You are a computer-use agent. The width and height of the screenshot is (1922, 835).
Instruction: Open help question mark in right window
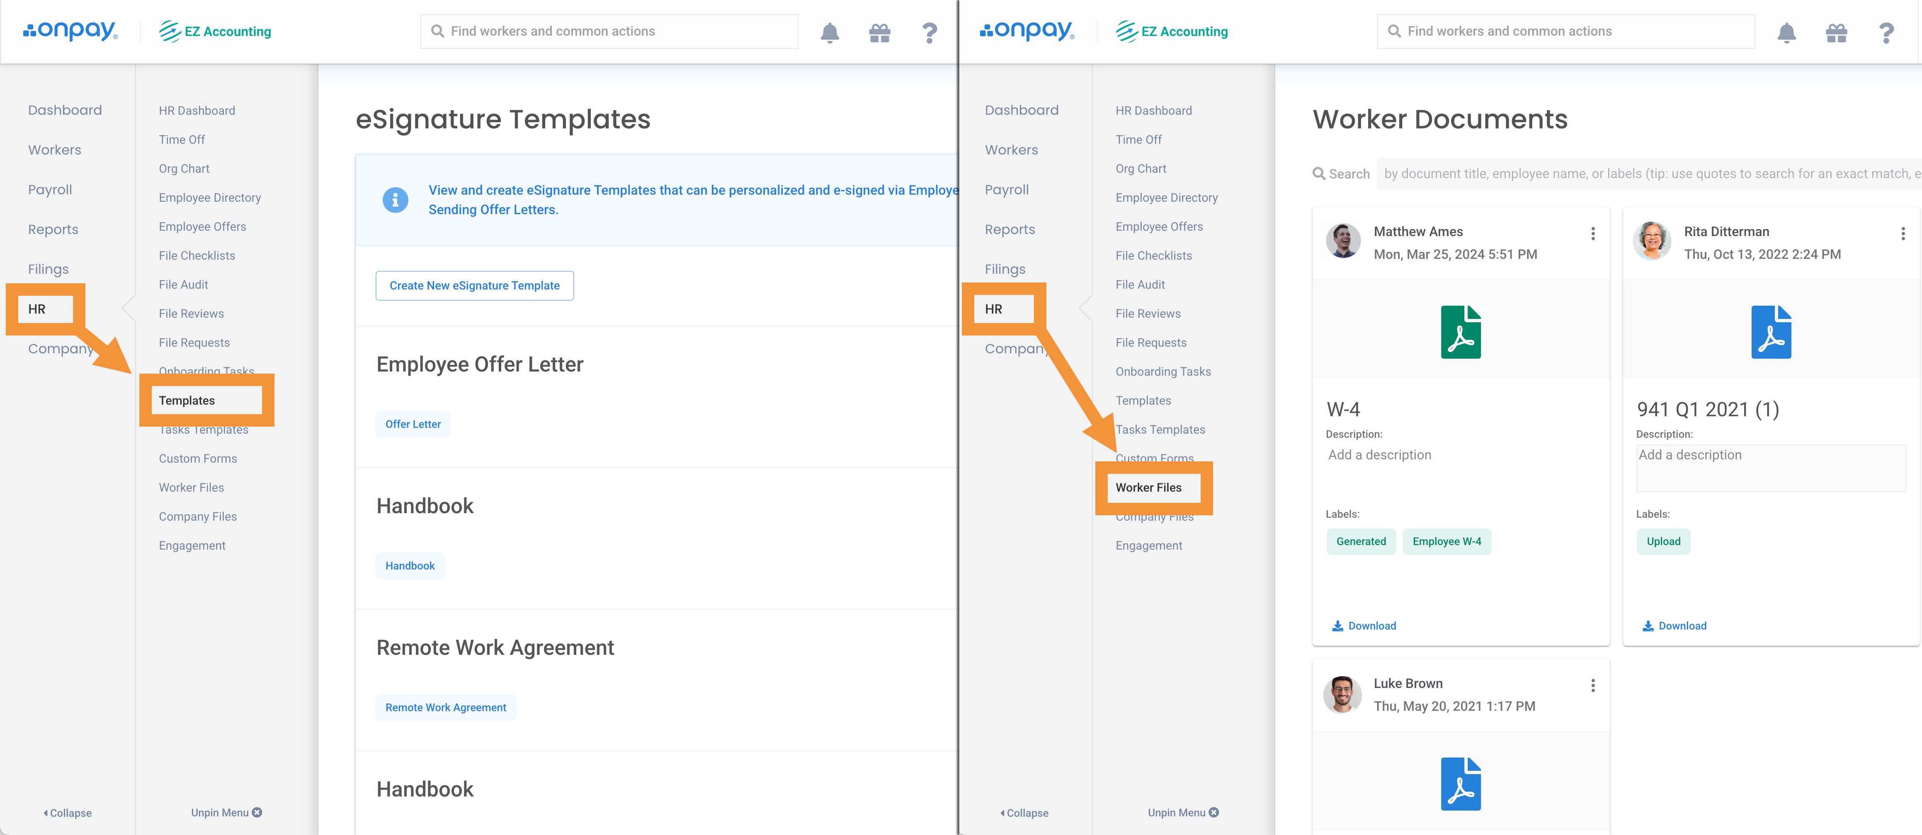pos(1886,33)
